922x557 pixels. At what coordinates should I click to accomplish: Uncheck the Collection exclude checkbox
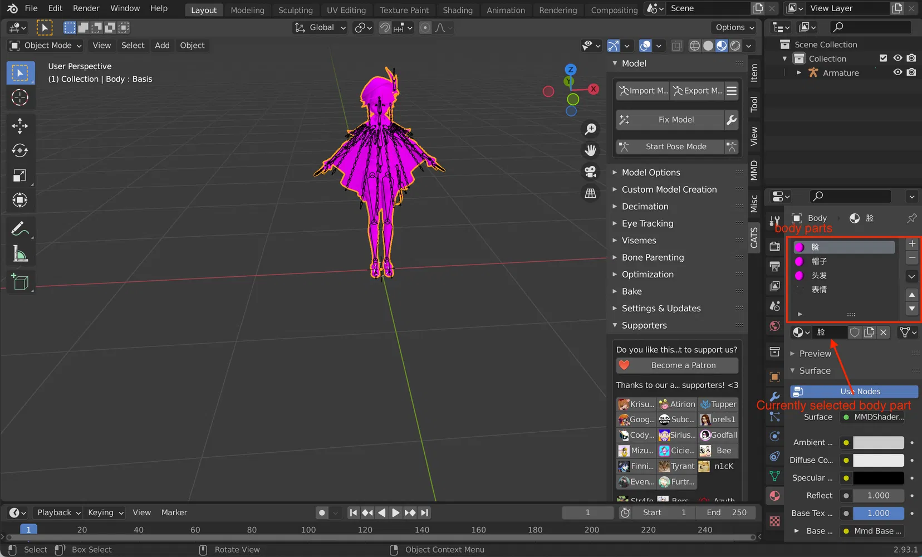883,58
